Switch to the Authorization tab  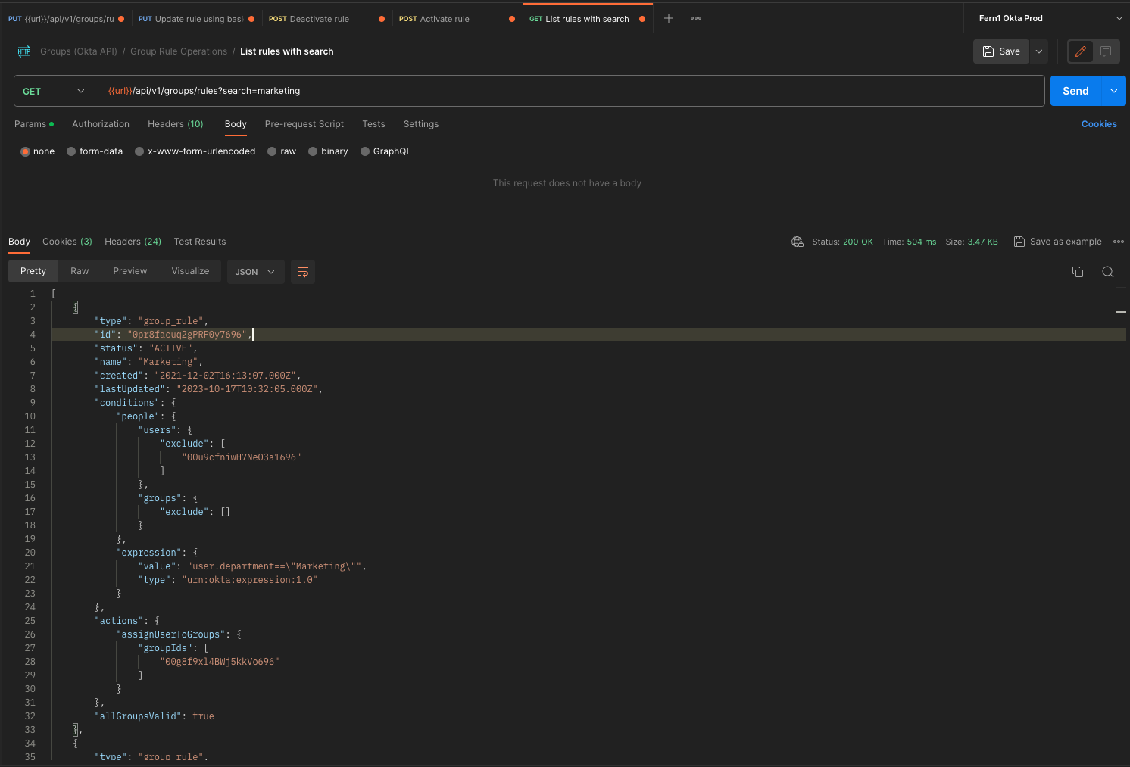coord(101,124)
